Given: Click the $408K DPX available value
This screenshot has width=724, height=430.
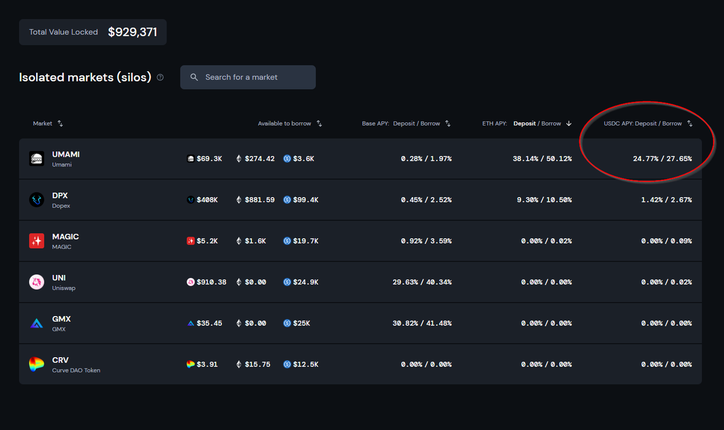Looking at the screenshot, I should pyautogui.click(x=208, y=200).
